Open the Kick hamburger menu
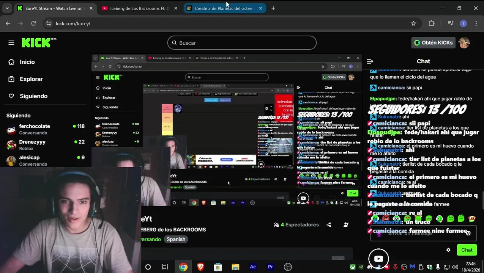 [11, 43]
